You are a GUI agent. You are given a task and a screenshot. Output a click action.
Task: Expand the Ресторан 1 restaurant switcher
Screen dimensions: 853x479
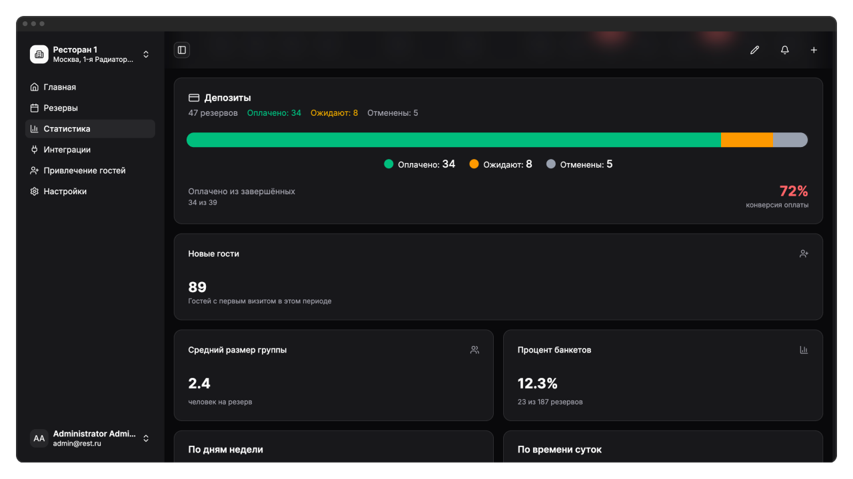(x=146, y=55)
